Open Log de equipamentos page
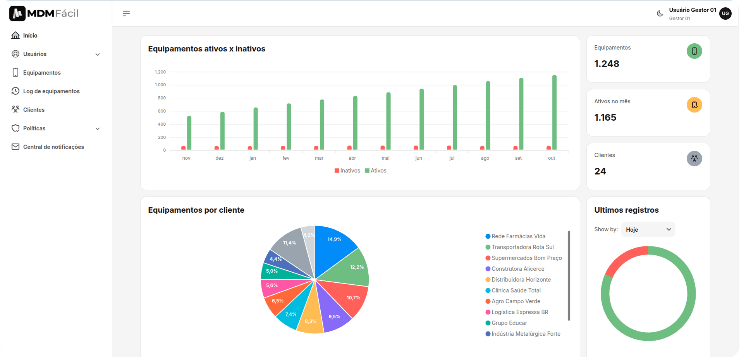 [52, 91]
